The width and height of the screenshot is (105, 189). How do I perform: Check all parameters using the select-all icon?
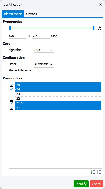93,172
